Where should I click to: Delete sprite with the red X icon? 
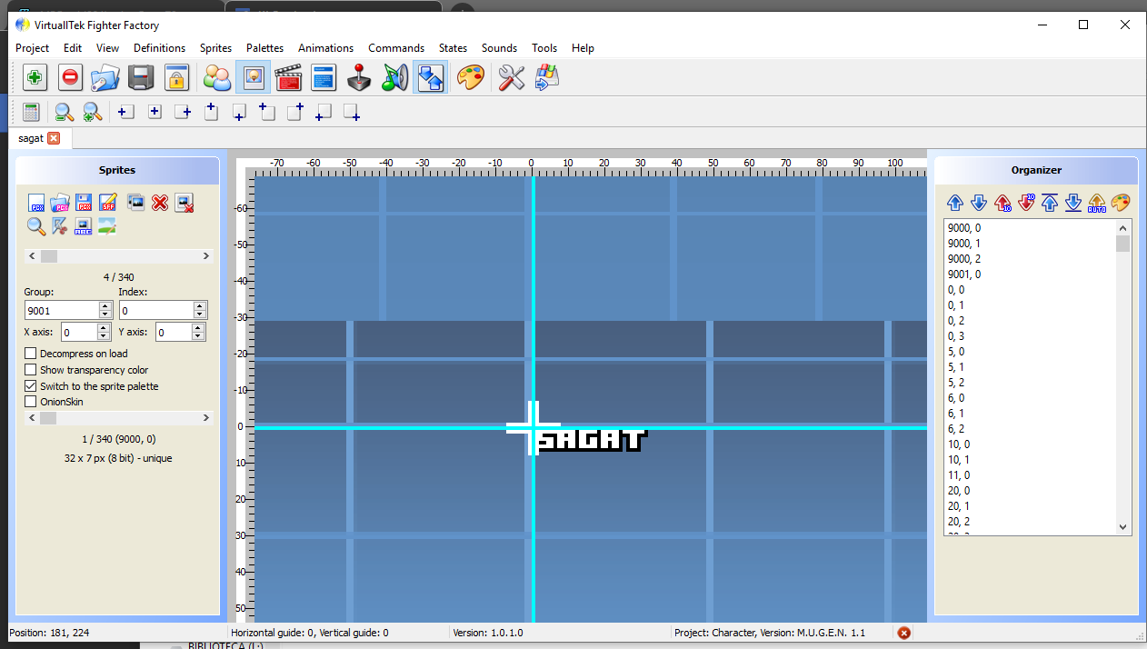[160, 203]
